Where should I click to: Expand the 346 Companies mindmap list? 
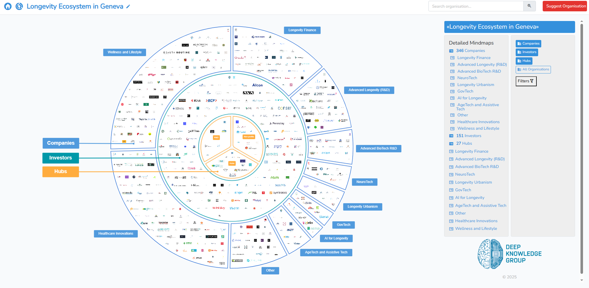[x=470, y=51]
